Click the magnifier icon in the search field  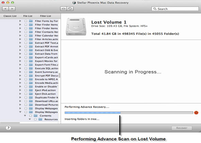(155, 9)
